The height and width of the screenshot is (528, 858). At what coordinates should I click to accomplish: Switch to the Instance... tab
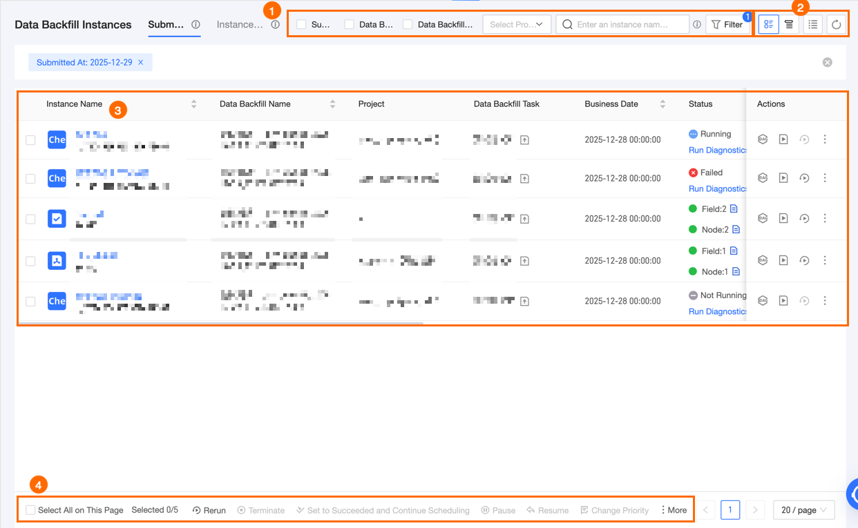click(x=240, y=24)
